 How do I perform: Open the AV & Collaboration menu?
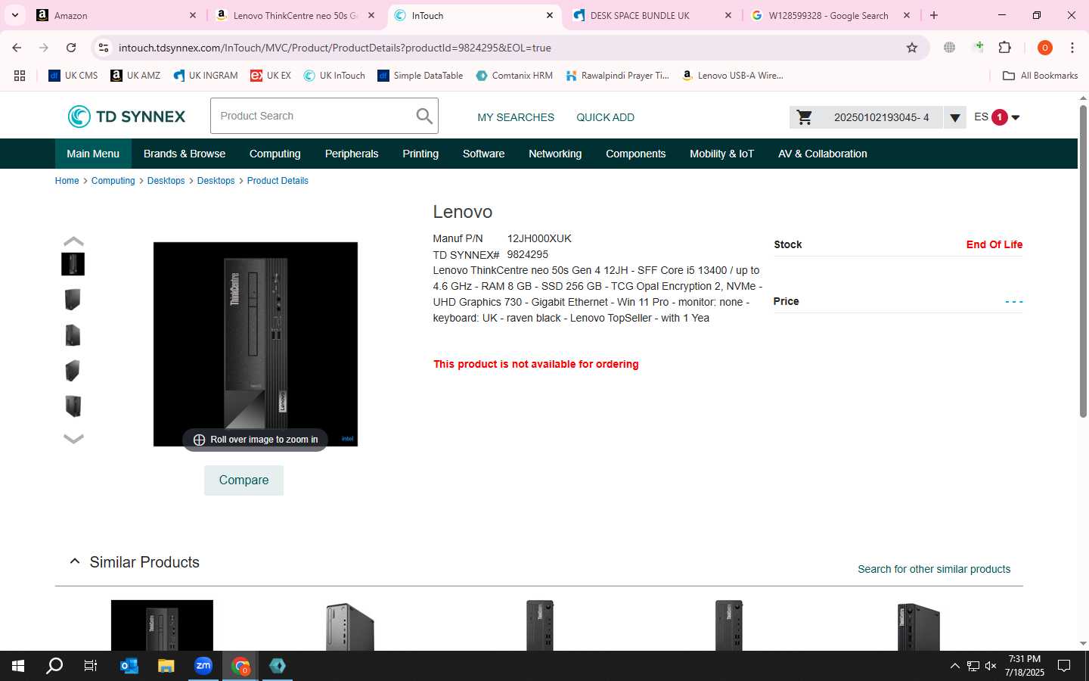click(823, 154)
